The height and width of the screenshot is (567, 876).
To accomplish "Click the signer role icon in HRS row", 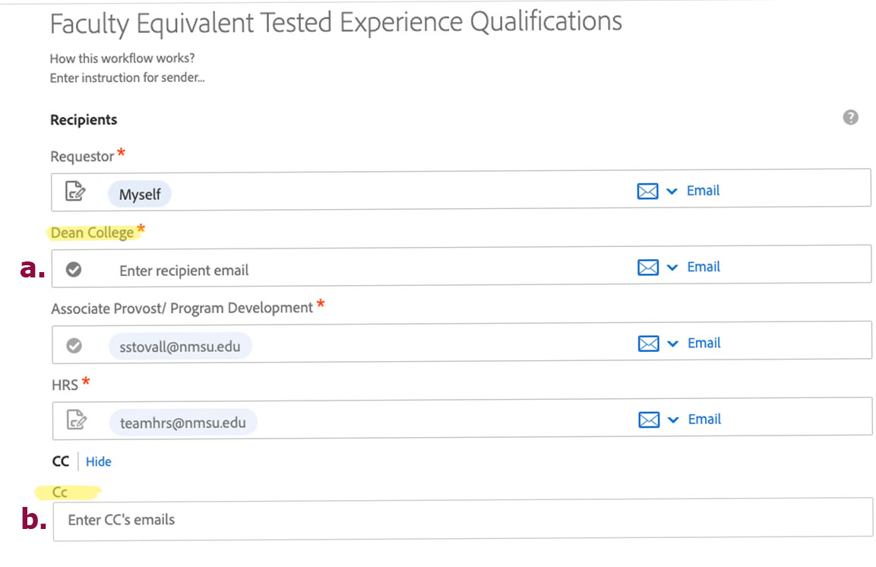I will (x=77, y=420).
